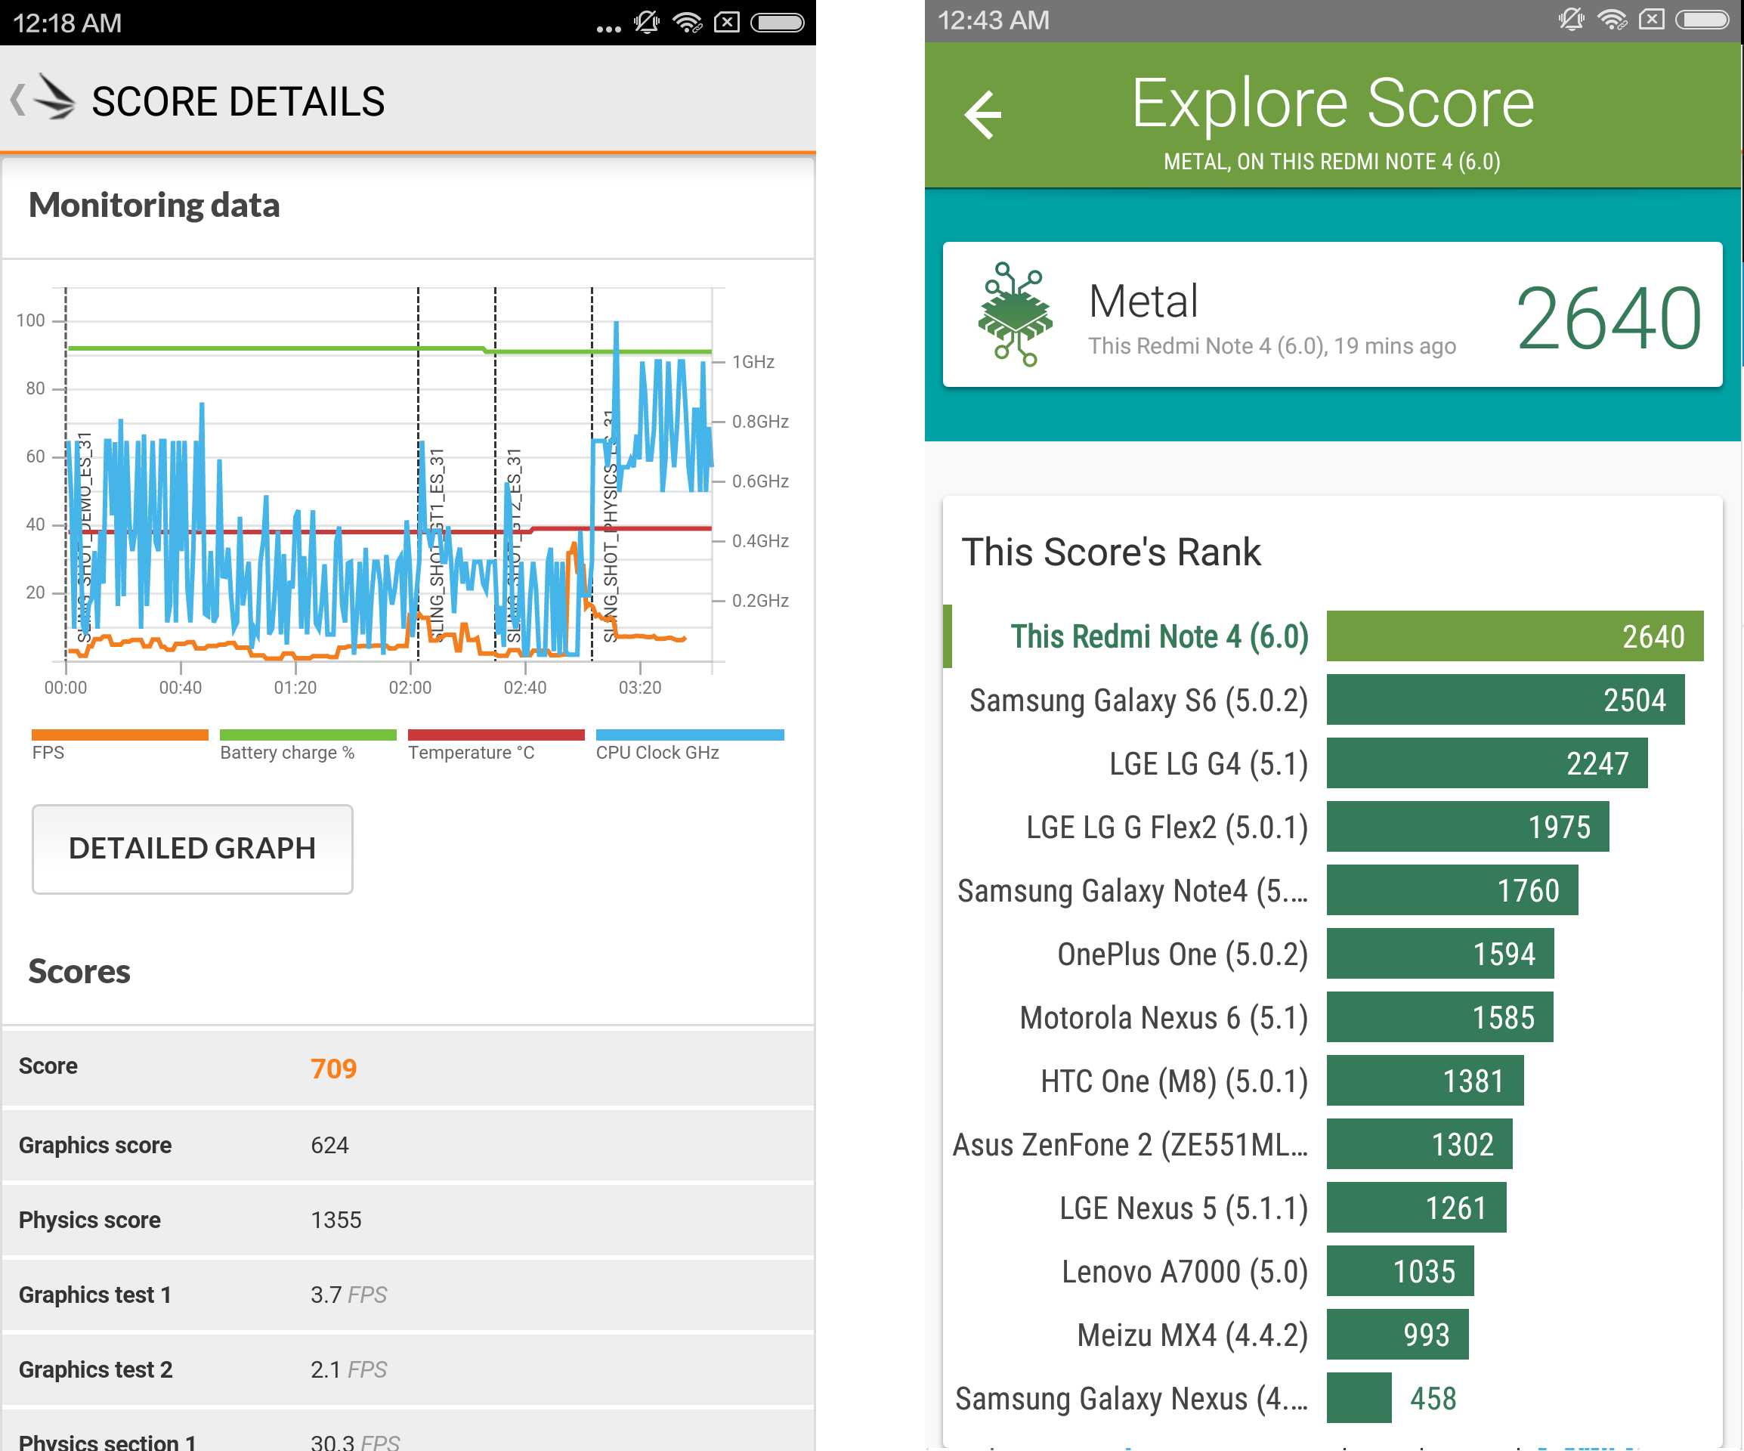Tap the SIM error icon in right status bar
This screenshot has height=1451, width=1744.
click(1651, 19)
